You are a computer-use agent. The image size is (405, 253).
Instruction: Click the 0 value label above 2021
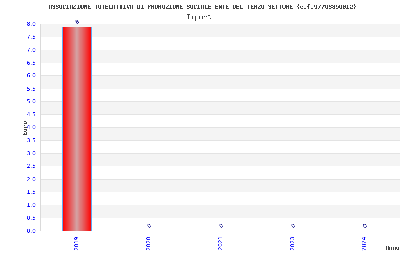coord(221,226)
